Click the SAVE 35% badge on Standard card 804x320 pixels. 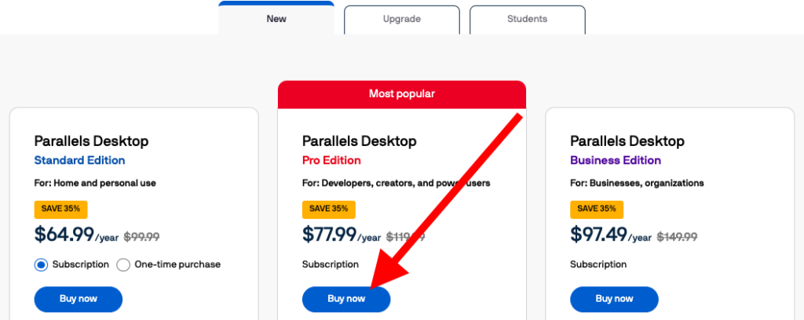point(60,209)
